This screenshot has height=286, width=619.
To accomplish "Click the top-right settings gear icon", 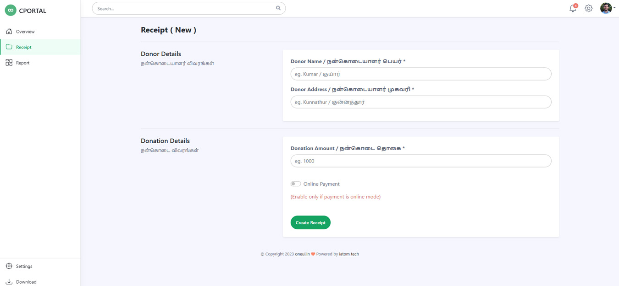I will (589, 9).
